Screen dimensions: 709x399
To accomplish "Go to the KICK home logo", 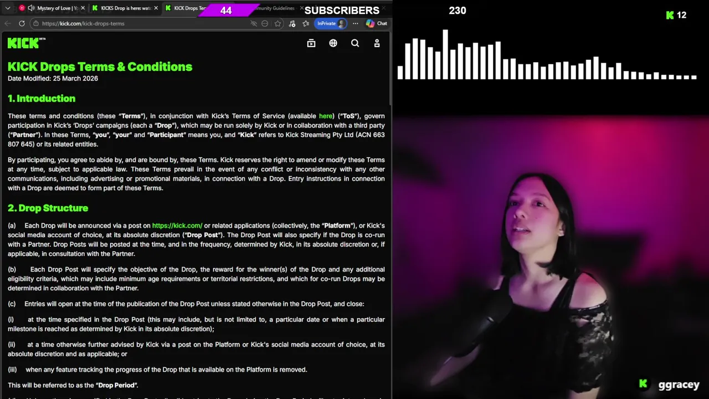I will pos(26,43).
